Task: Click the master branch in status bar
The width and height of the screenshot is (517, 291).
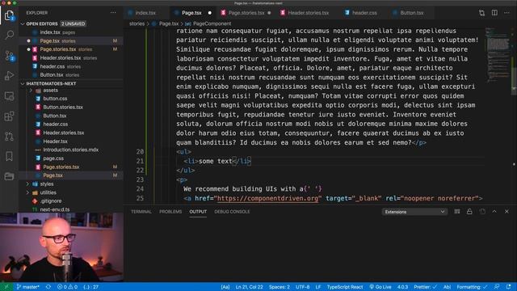Action: (x=28, y=287)
